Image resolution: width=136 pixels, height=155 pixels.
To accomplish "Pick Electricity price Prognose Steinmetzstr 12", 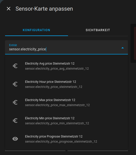I will click(x=66, y=139).
